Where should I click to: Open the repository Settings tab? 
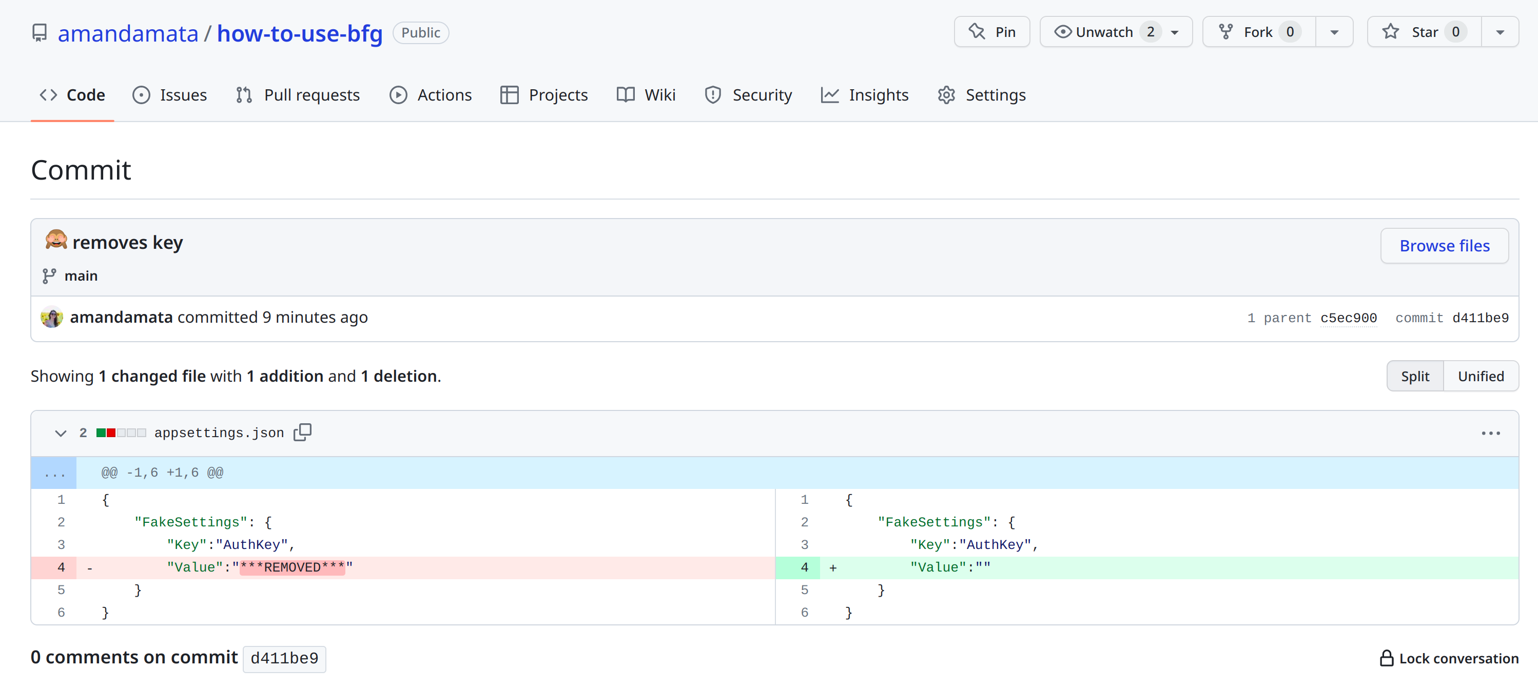coord(981,95)
